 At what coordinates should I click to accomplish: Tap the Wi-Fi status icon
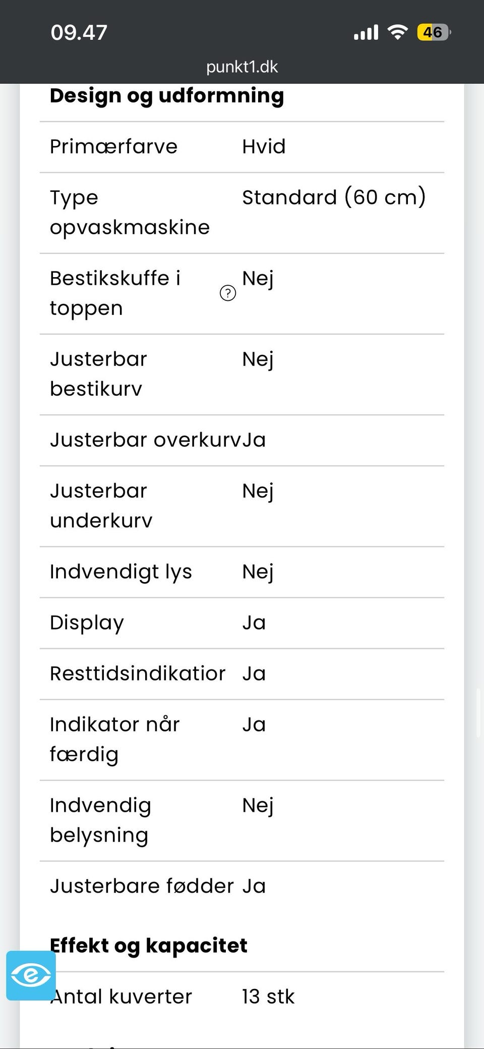(397, 33)
